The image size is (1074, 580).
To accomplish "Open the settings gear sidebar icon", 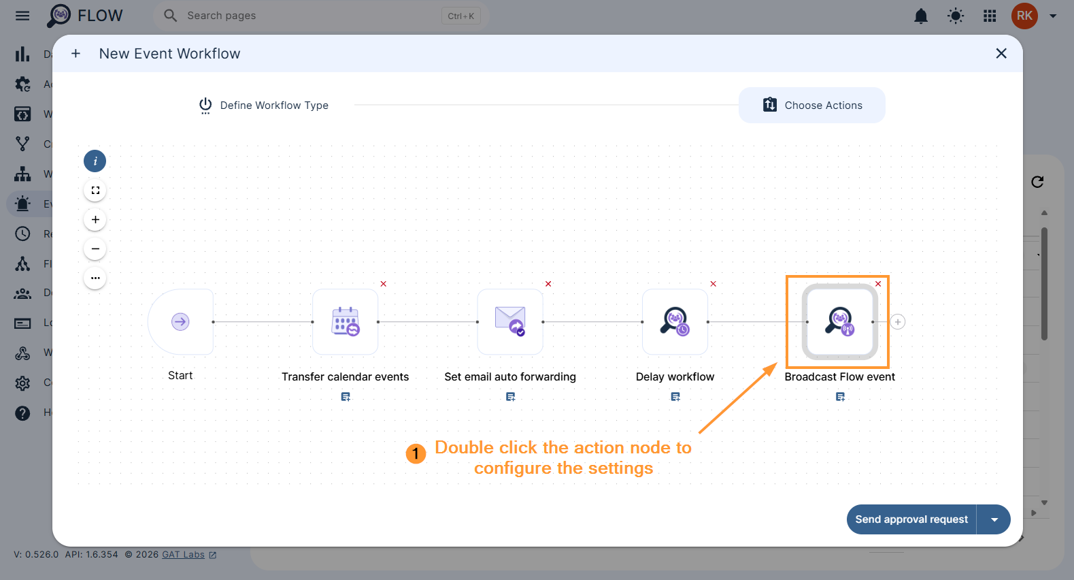I will pyautogui.click(x=22, y=383).
